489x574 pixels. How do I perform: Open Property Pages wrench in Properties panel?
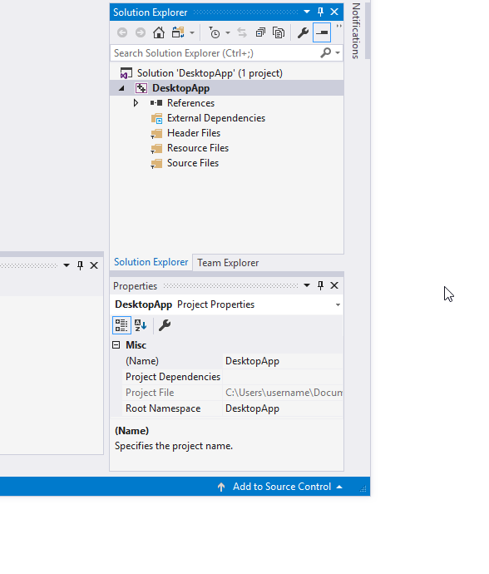165,325
